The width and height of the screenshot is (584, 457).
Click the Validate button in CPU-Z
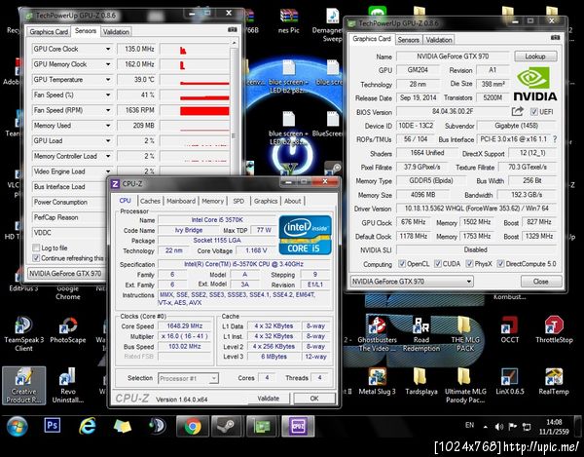(x=268, y=399)
